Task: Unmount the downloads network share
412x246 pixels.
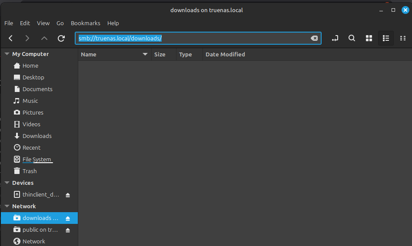Action: pos(68,218)
